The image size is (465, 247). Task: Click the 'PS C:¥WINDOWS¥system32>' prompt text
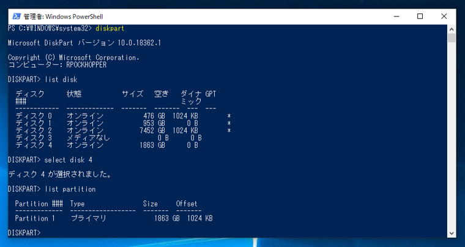pyautogui.click(x=50, y=29)
